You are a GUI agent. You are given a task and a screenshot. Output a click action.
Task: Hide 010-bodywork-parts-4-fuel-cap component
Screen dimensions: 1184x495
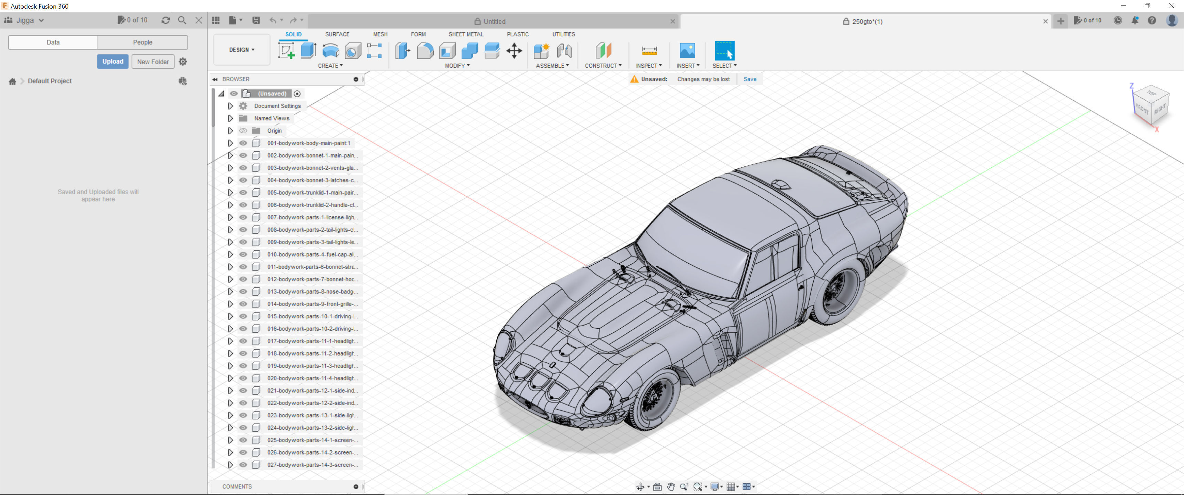coord(243,254)
